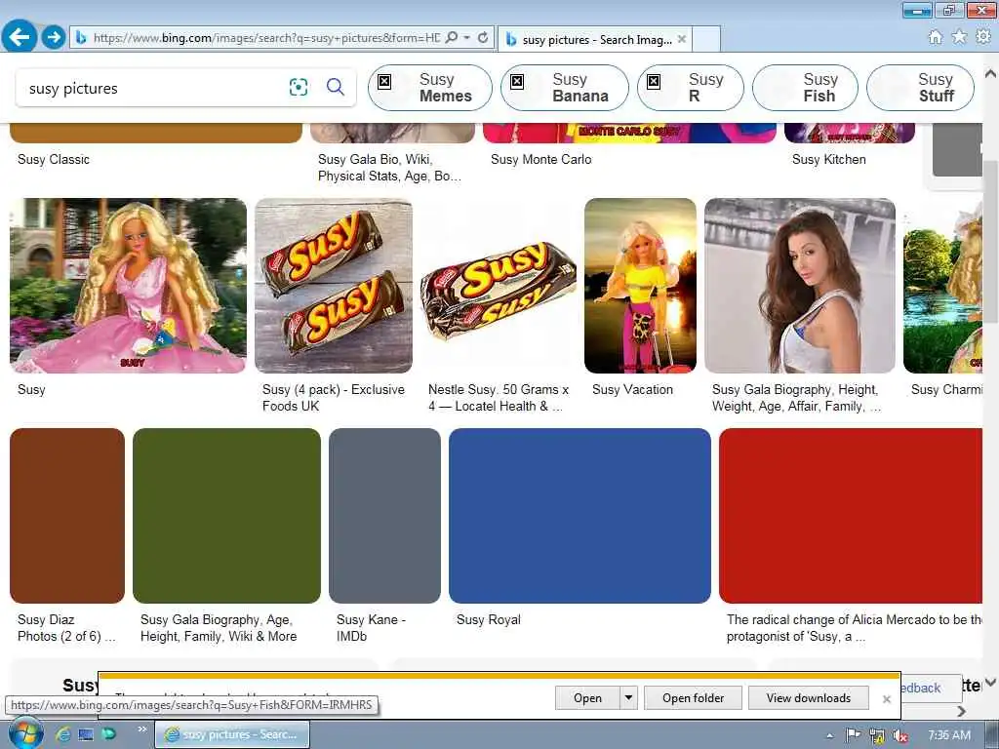Open the pink-dress Susy doll thumbnail
Viewport: 999px width, 749px height.
pyautogui.click(x=128, y=286)
